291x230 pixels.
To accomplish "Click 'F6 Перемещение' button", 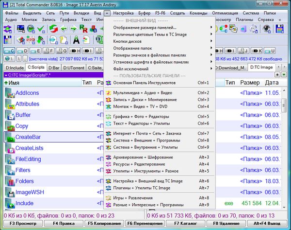I will [x=145, y=223].
